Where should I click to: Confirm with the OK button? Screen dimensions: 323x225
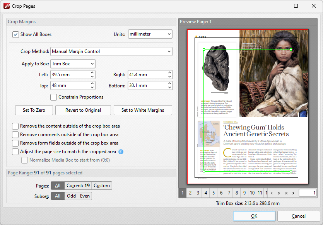coord(254,216)
